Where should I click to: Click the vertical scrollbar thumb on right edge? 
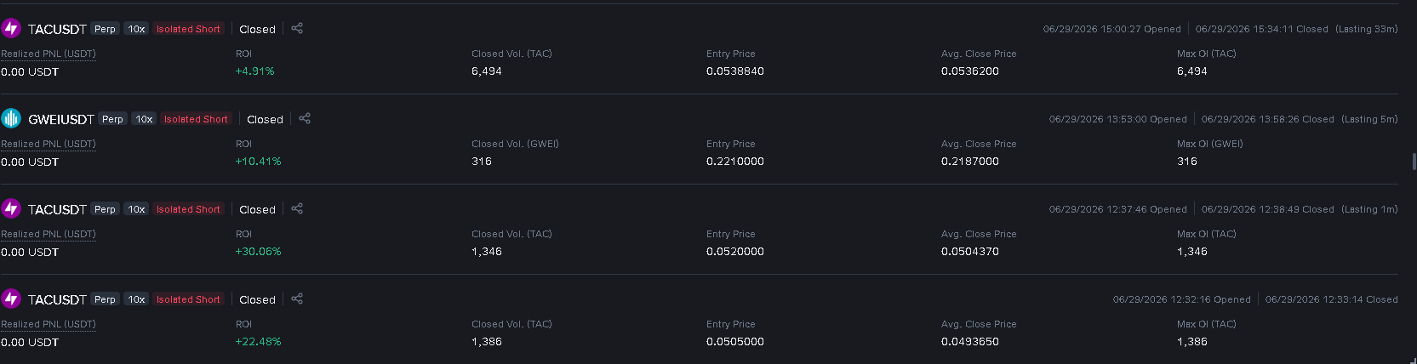[x=1414, y=162]
